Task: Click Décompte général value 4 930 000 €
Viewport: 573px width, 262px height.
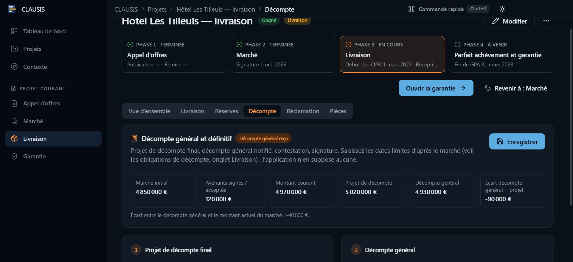Action: 431,192
